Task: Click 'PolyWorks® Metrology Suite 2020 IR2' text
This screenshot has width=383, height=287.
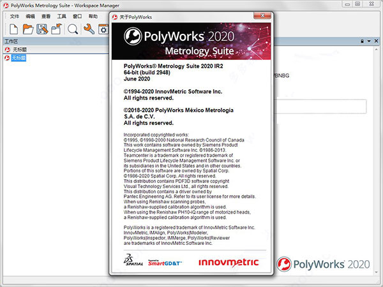Action: click(173, 66)
